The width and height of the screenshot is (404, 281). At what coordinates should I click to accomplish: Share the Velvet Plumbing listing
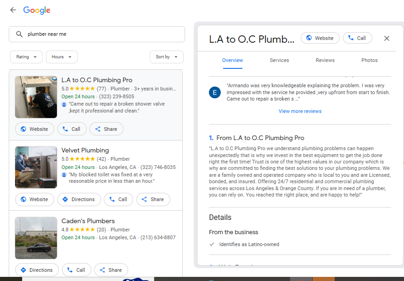pos(153,199)
